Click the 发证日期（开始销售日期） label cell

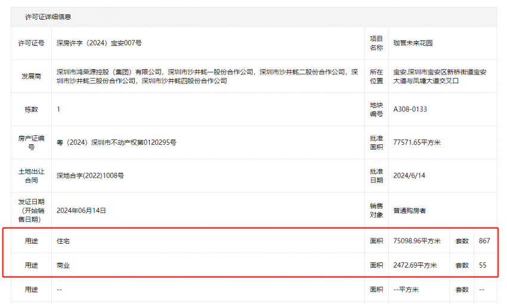[32, 210]
